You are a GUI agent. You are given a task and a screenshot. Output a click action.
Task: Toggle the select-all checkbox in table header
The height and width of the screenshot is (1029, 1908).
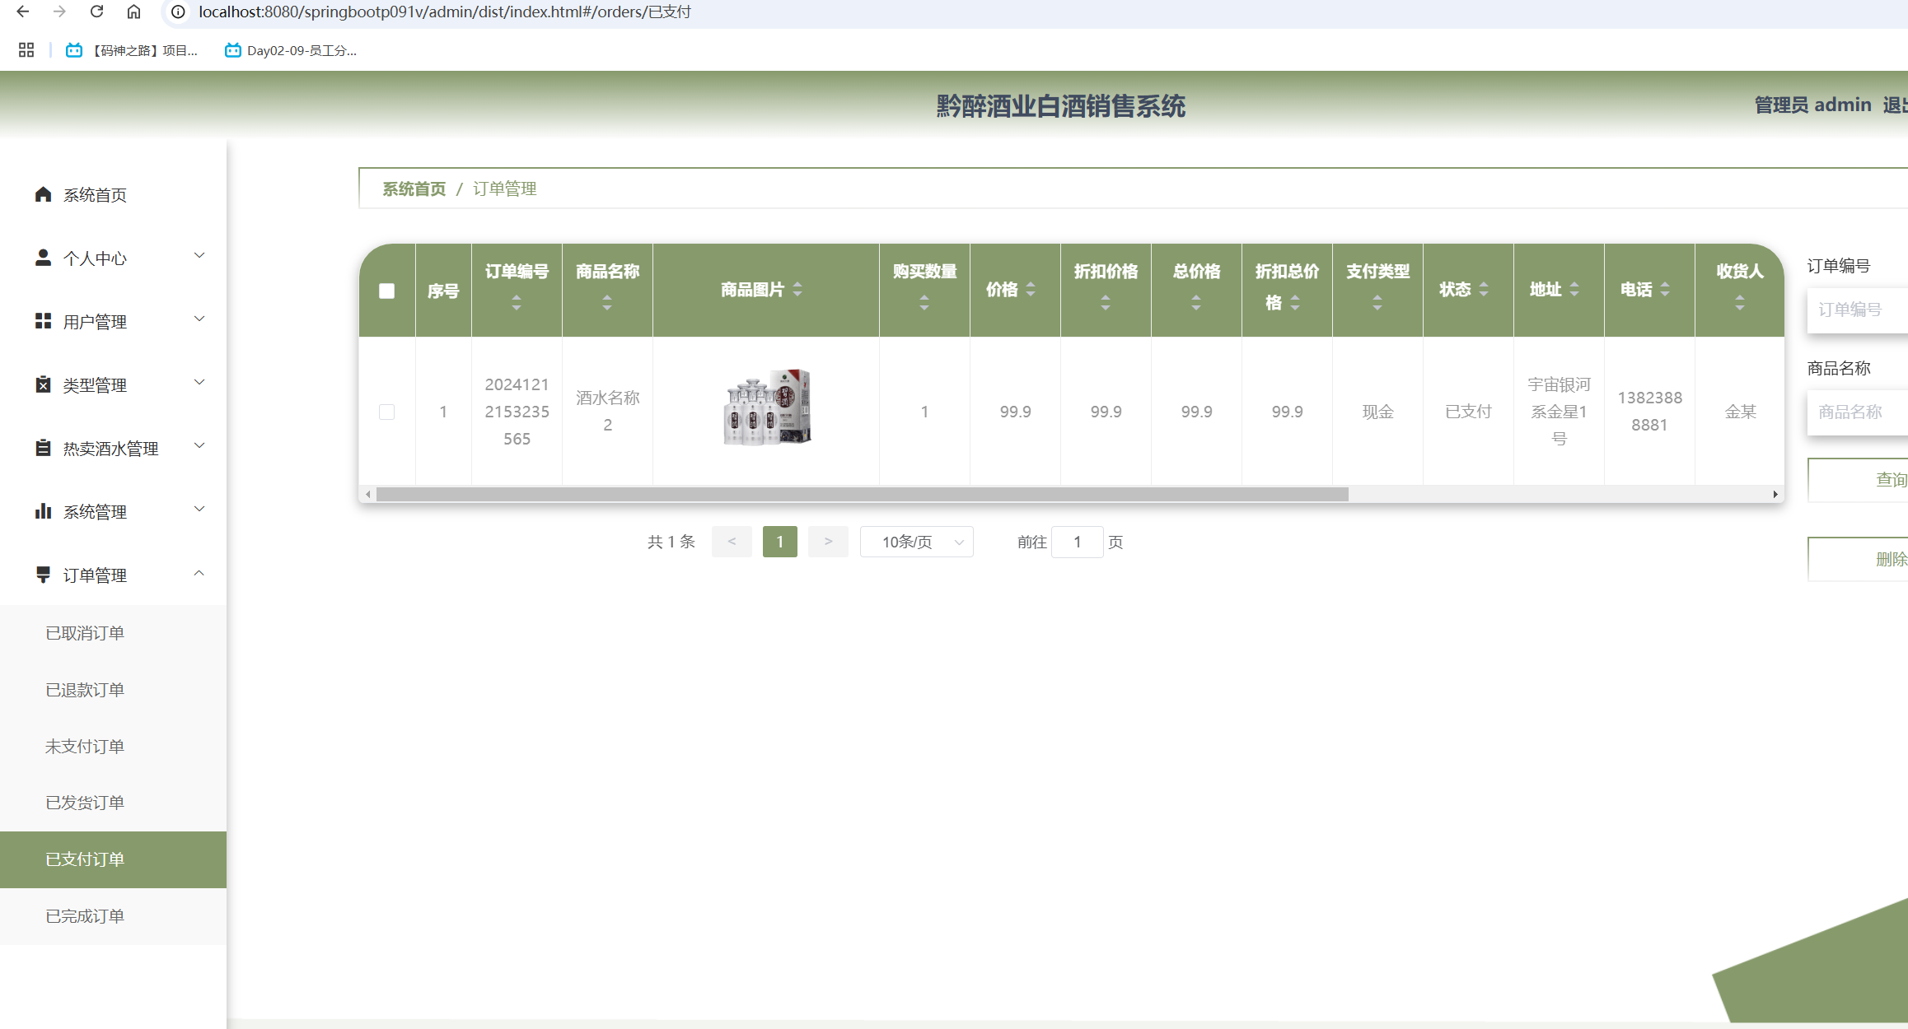coord(386,291)
